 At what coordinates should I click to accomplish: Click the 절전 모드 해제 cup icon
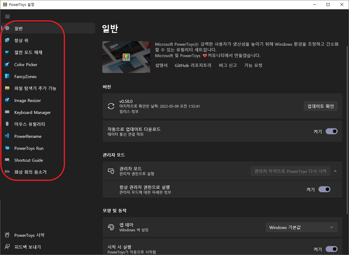coord(7,52)
